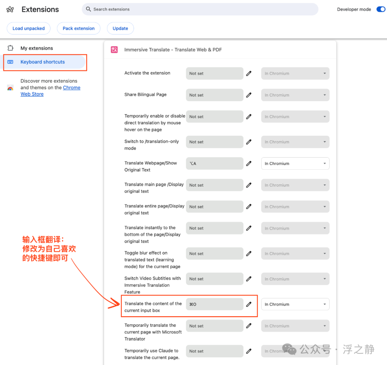The width and height of the screenshot is (387, 365).
Task: Click the Update button
Action: (120, 28)
